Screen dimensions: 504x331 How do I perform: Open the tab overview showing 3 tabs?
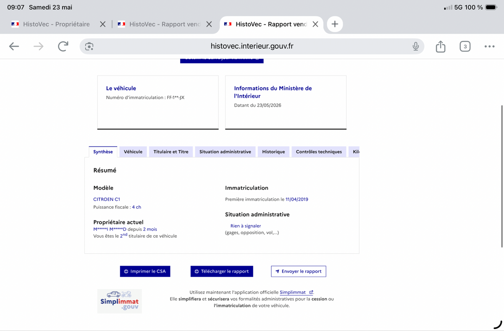(x=465, y=46)
